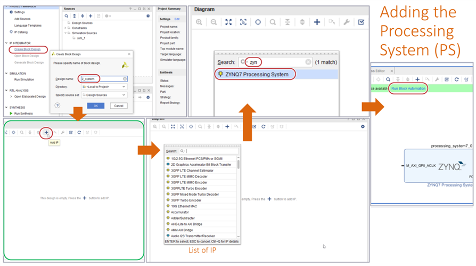The image size is (476, 266).
Task: Click the Design name input field
Action: pos(101,79)
